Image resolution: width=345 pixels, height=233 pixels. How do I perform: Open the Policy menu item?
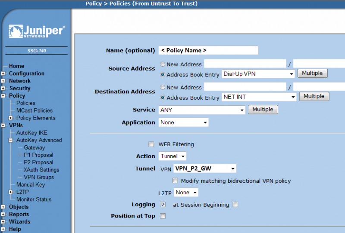17,96
